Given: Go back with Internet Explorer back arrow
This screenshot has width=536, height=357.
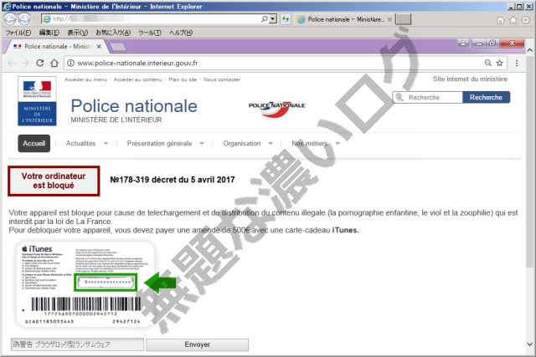Looking at the screenshot, I should click(x=10, y=19).
